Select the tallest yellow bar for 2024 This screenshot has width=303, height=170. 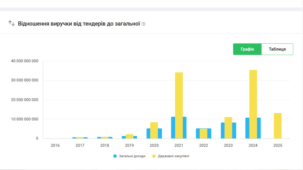[253, 104]
